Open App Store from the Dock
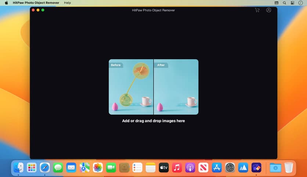Image resolution: width=307 pixels, height=177 pixels. pyautogui.click(x=217, y=167)
